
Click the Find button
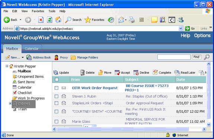tap(197, 57)
